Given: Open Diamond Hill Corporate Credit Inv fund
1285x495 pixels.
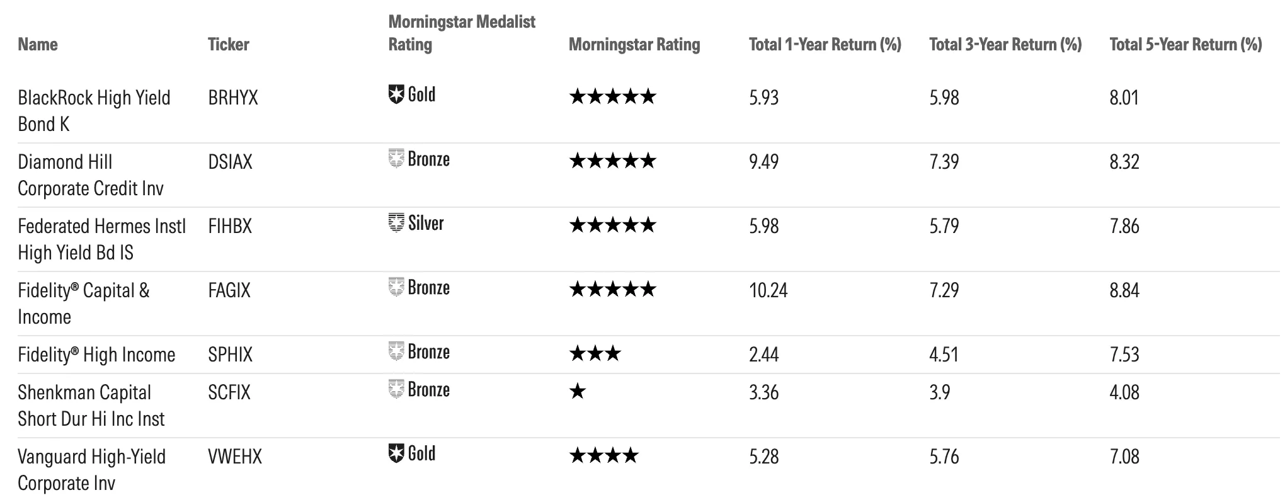Looking at the screenshot, I should tap(91, 175).
